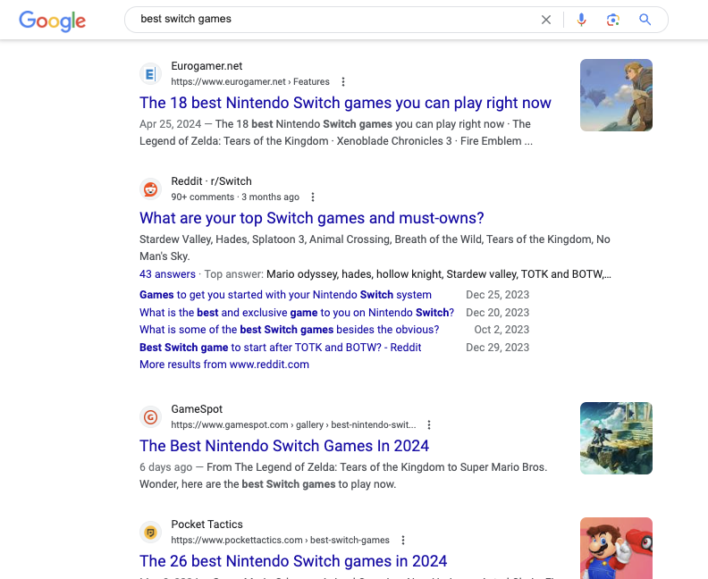Click 'Reddit · r/Switch' source name
The width and height of the screenshot is (708, 579).
click(x=211, y=181)
